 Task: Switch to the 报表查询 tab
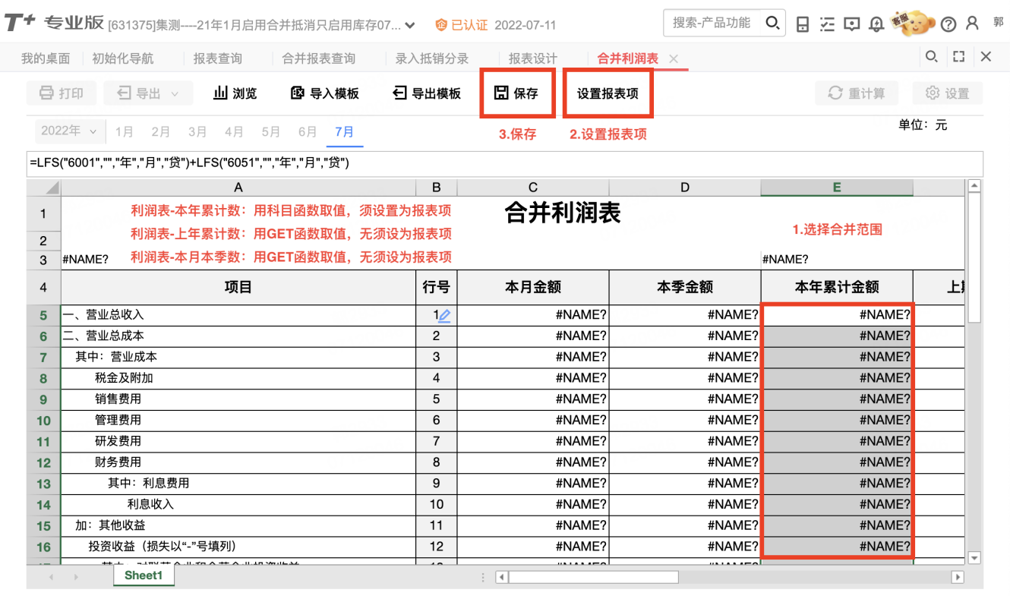(x=218, y=58)
